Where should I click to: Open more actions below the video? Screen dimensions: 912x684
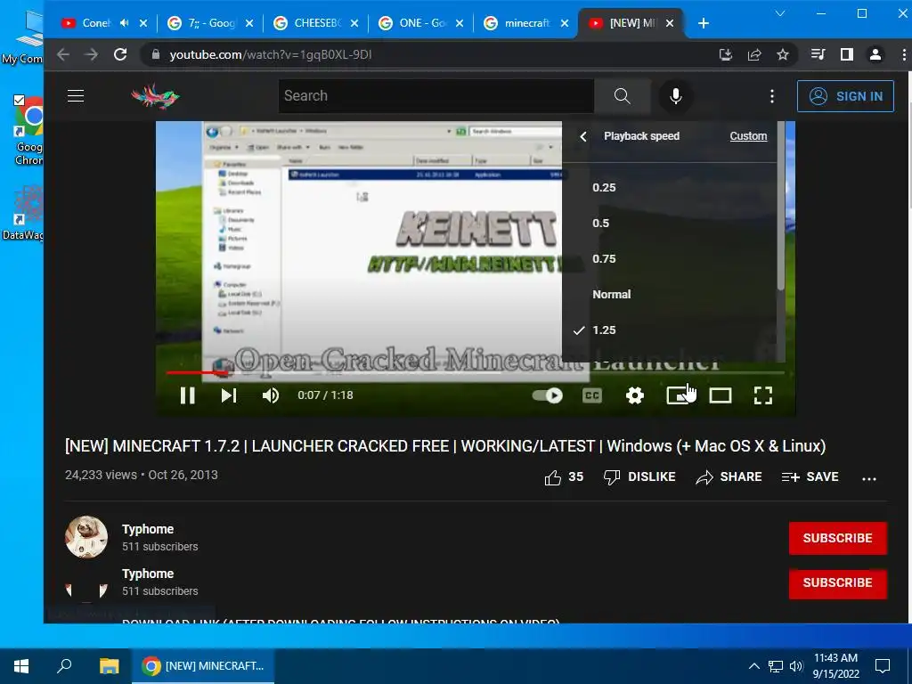(869, 478)
